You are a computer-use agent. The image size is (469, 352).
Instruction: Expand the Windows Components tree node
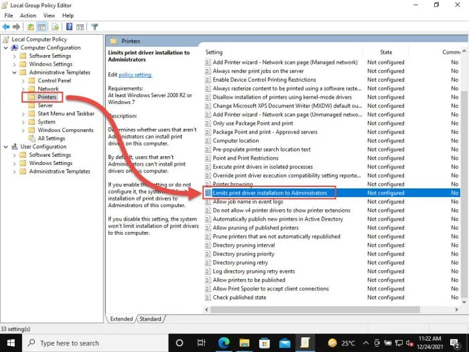(23, 130)
